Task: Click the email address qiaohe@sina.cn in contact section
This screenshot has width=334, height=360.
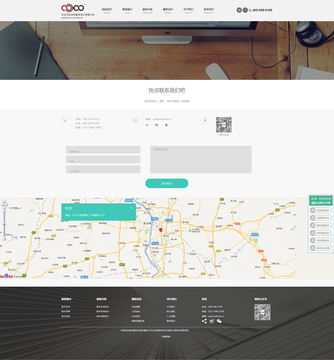Action: point(162,119)
